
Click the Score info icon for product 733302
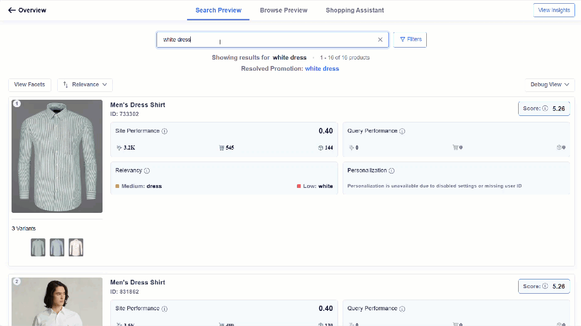[x=545, y=109]
